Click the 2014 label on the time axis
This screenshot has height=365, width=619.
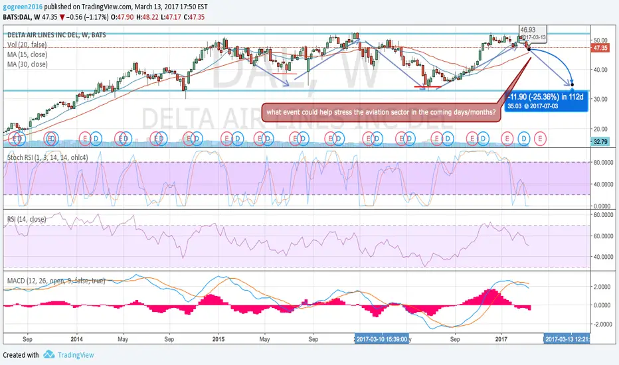tap(76, 339)
